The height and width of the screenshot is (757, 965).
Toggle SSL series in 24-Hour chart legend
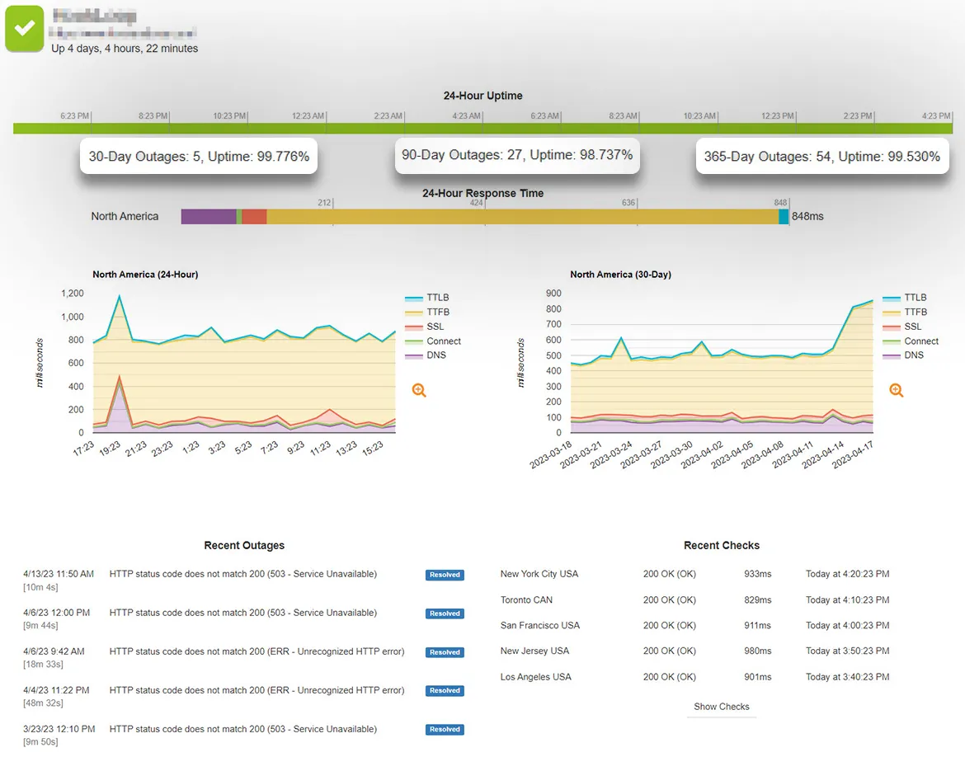coord(425,327)
